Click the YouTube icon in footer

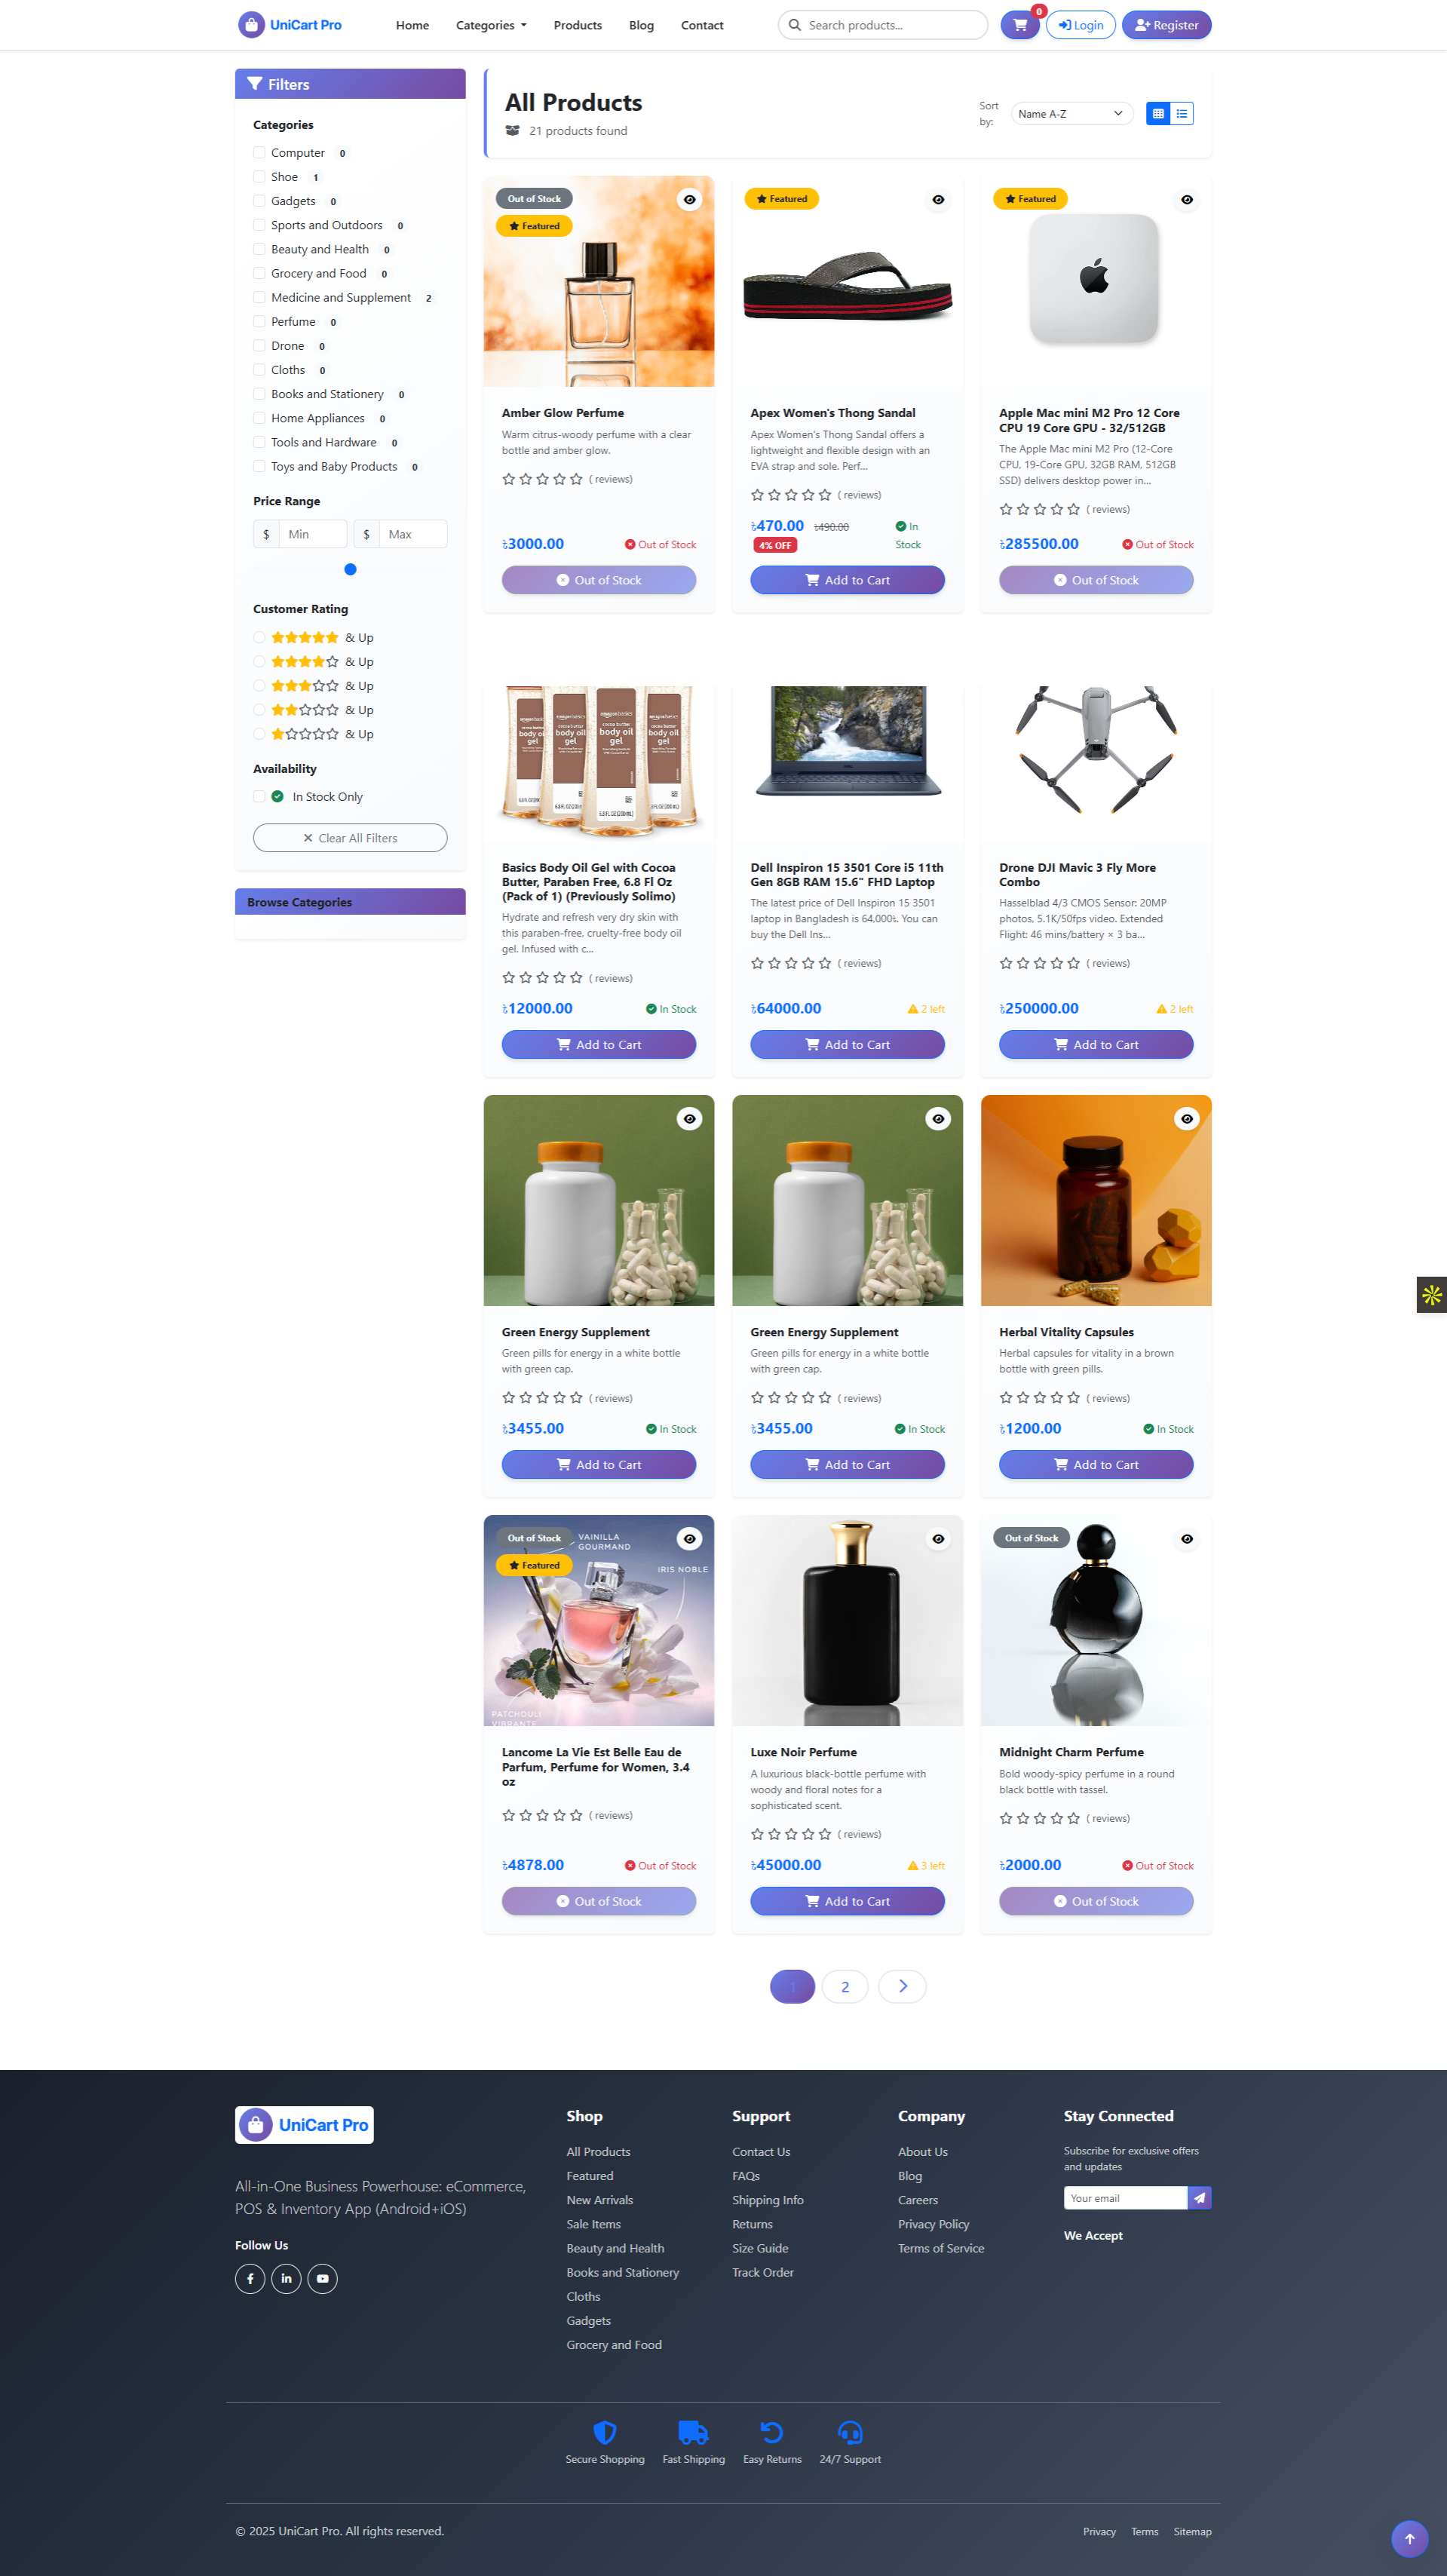tap(322, 2278)
